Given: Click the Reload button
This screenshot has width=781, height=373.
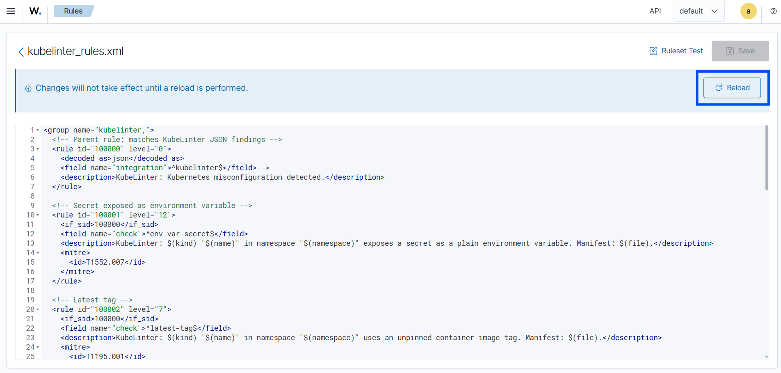Looking at the screenshot, I should [732, 88].
